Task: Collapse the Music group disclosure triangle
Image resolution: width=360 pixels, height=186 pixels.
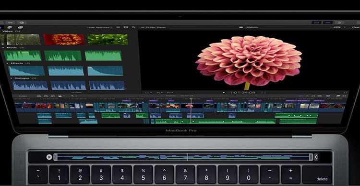Action: pos(3,48)
